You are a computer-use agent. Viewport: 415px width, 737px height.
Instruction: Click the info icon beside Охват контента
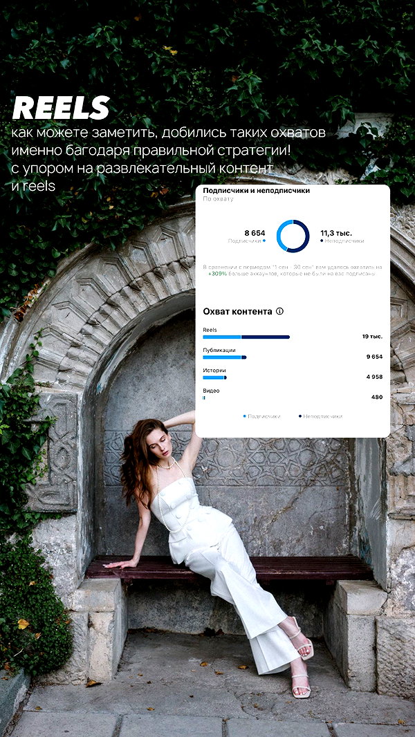[x=279, y=311]
